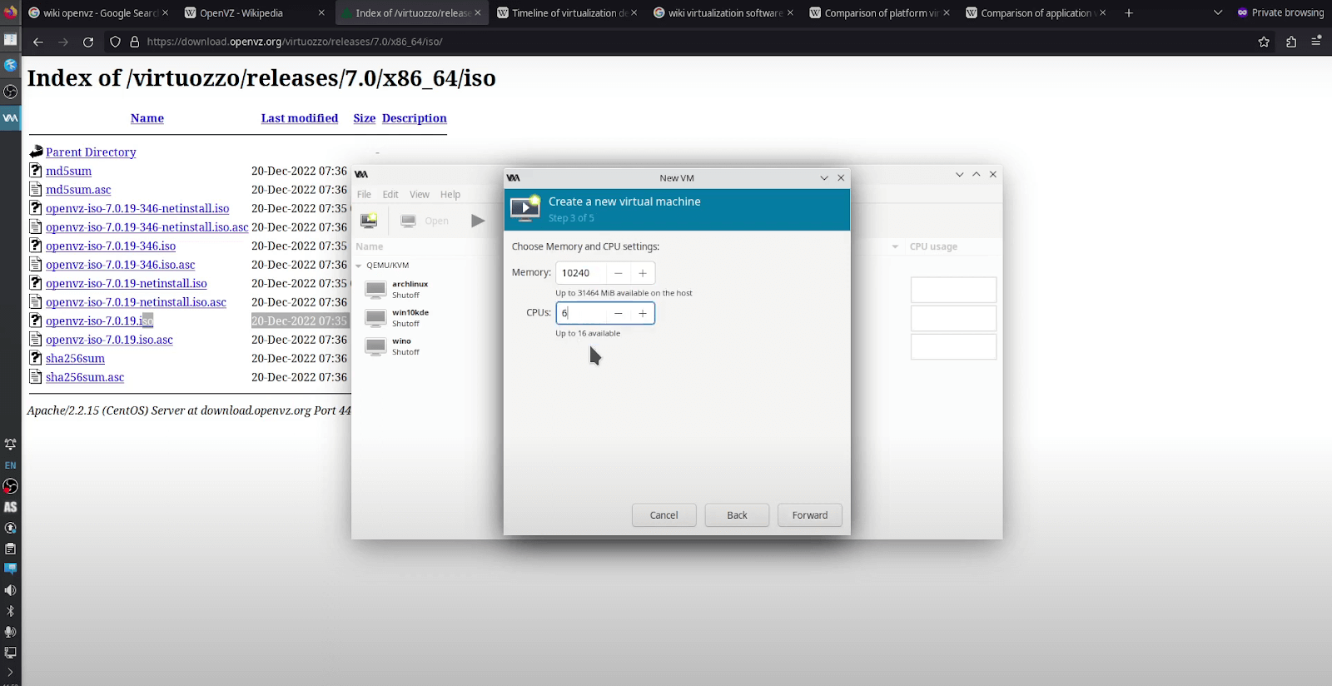Go forward using the browser forward arrow

pyautogui.click(x=63, y=42)
